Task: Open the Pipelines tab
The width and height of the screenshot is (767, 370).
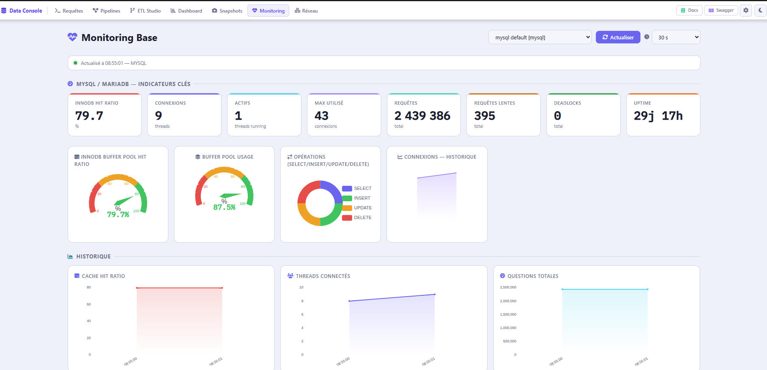Action: [106, 11]
